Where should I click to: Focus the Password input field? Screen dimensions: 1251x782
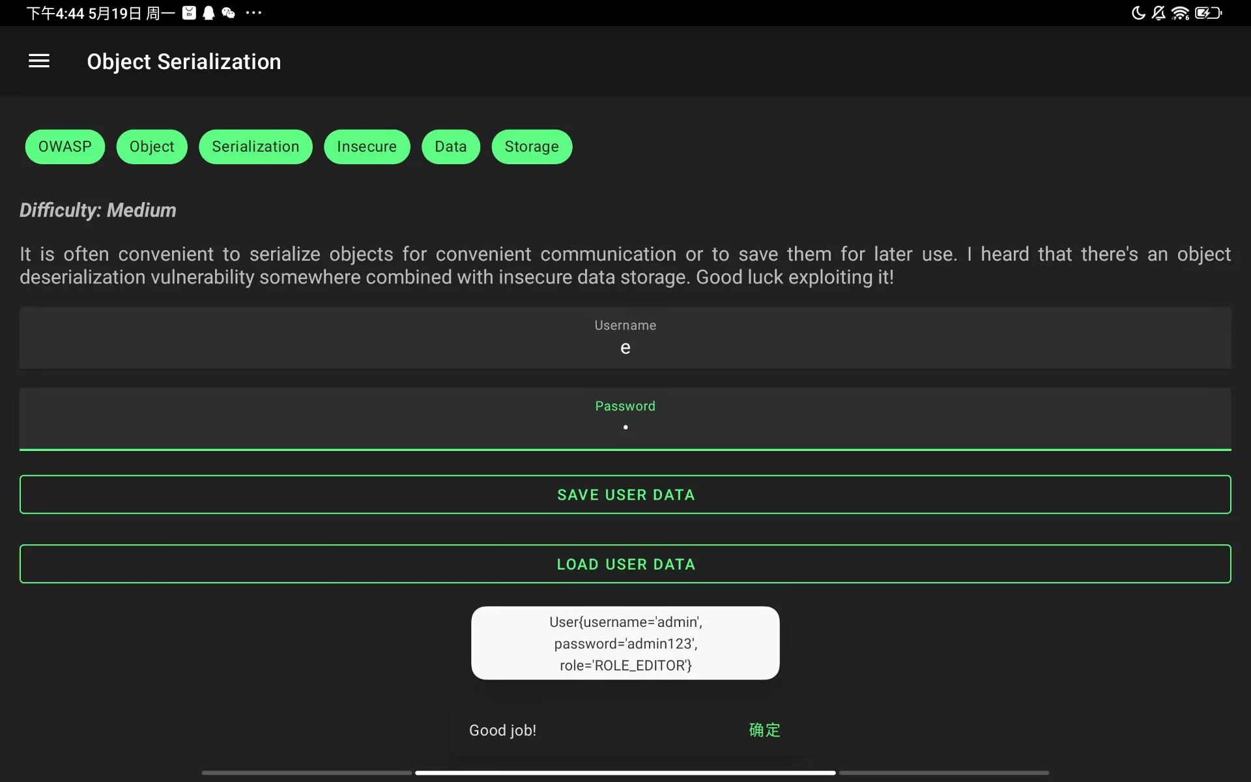(625, 419)
